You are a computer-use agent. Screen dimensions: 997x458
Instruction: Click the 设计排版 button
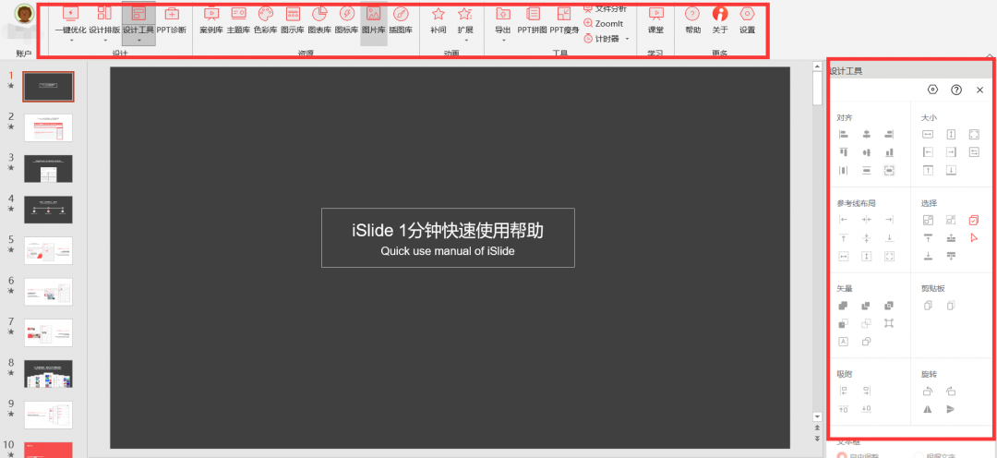click(x=105, y=19)
